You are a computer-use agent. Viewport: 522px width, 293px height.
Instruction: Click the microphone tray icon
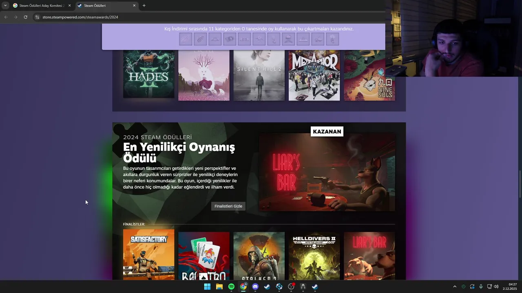[481, 286]
